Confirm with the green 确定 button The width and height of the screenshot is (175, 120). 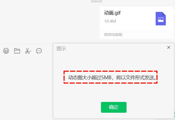tap(114, 107)
